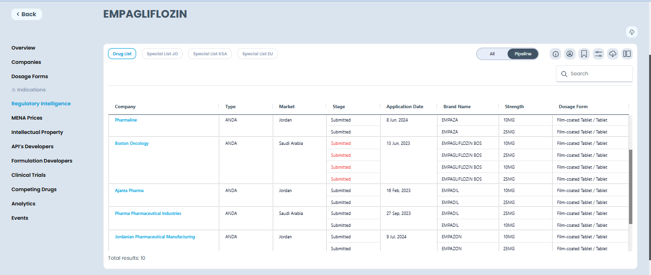Open Competing Drugs in the sidebar
Viewport: 651px width, 275px height.
coord(34,189)
